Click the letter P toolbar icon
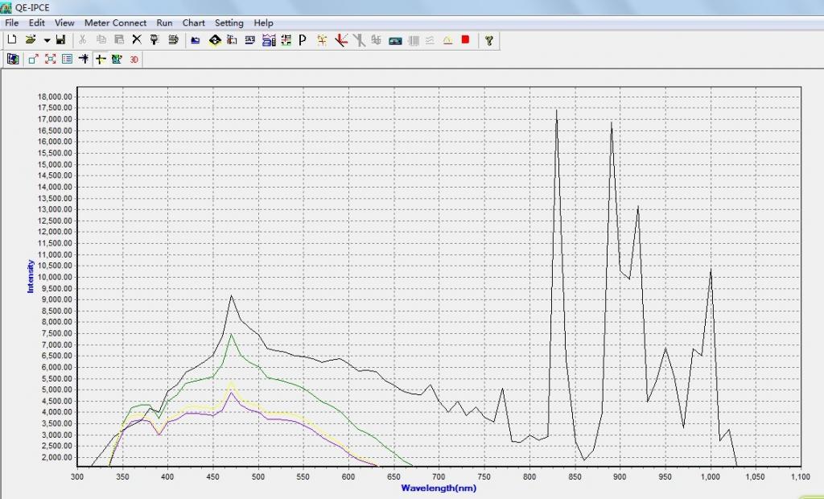This screenshot has height=499, width=824. [303, 39]
